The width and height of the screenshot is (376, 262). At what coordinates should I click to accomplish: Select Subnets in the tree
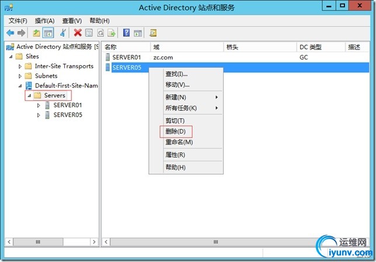pyautogui.click(x=46, y=76)
